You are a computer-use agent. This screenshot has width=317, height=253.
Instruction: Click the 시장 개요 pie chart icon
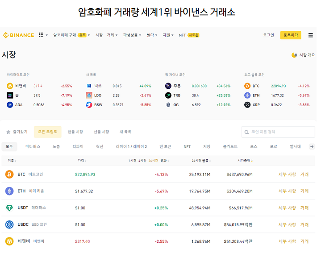[x=294, y=55]
